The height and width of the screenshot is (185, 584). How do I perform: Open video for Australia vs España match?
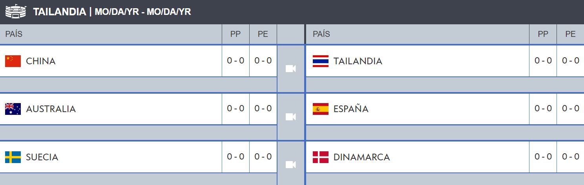click(x=290, y=116)
